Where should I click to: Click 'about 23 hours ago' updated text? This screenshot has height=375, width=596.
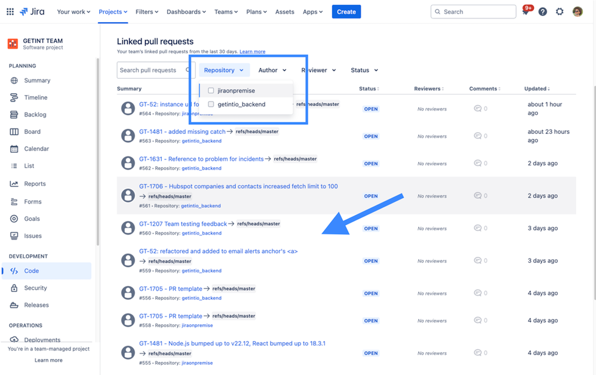(548, 136)
